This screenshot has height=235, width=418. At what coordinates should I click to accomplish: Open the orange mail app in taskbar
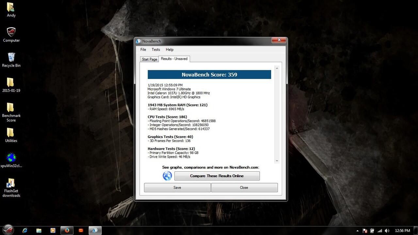pyautogui.click(x=81, y=230)
